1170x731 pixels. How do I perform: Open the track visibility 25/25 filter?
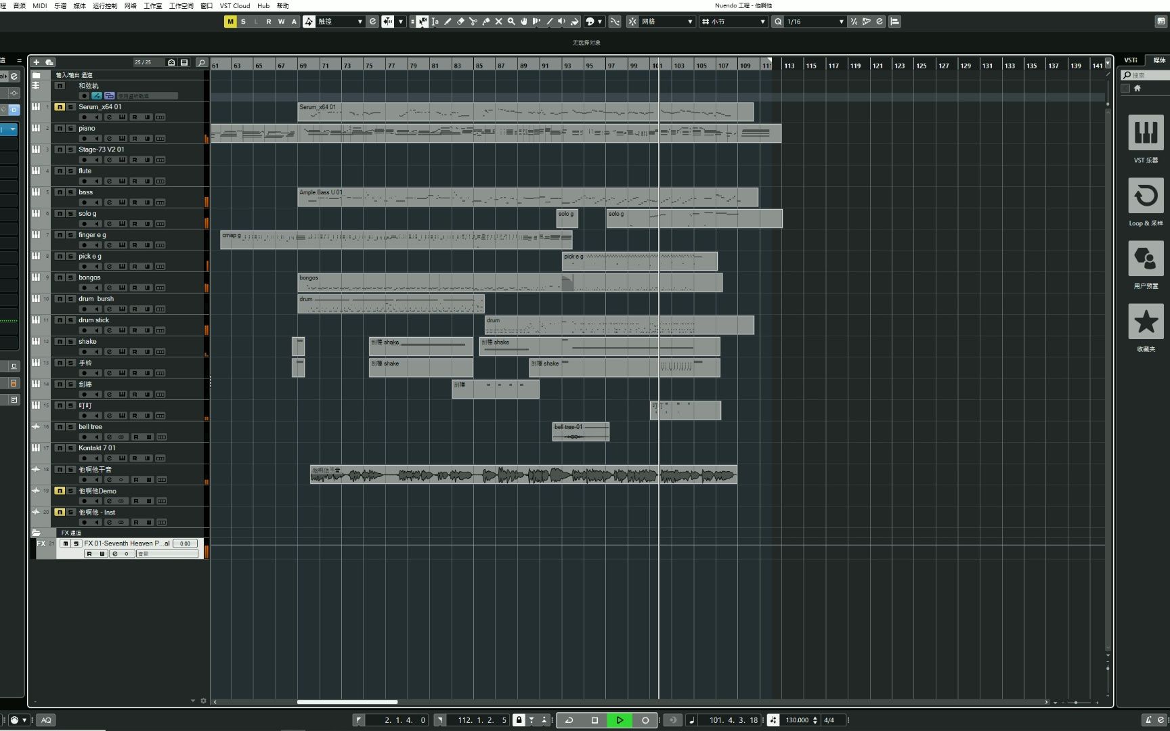tap(148, 62)
